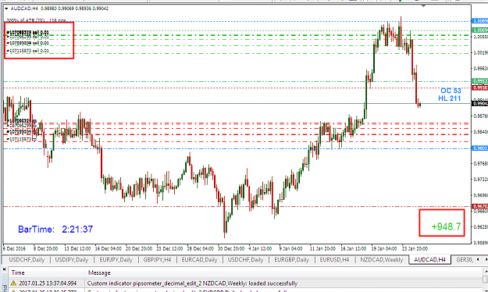Screen dimensions: 488x292
Task: Click the red 0.9938 price label on the axis
Action: pos(480,87)
